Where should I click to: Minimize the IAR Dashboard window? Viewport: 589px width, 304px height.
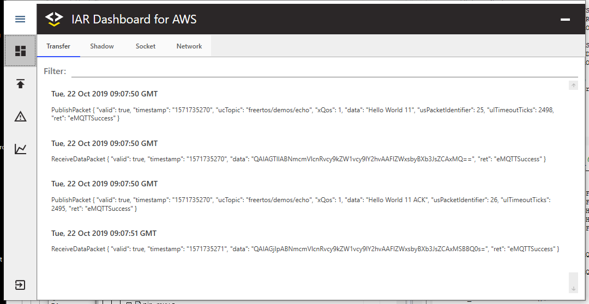pos(566,20)
